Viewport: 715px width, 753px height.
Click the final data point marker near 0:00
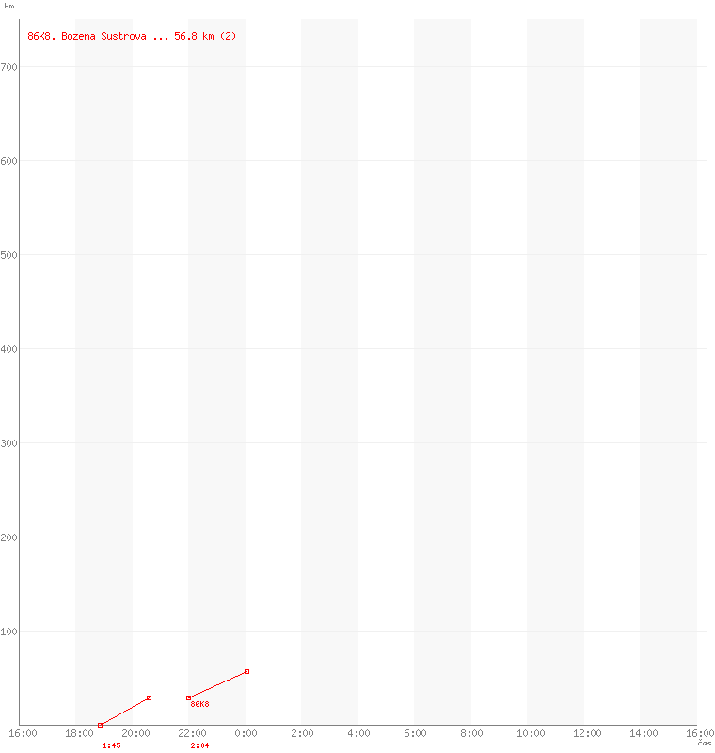246,671
